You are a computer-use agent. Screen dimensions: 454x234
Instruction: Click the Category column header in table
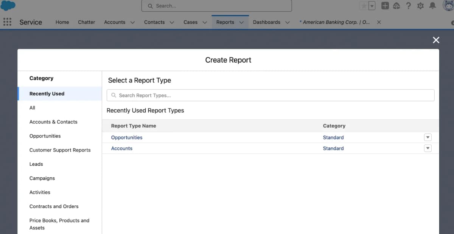coord(334,126)
